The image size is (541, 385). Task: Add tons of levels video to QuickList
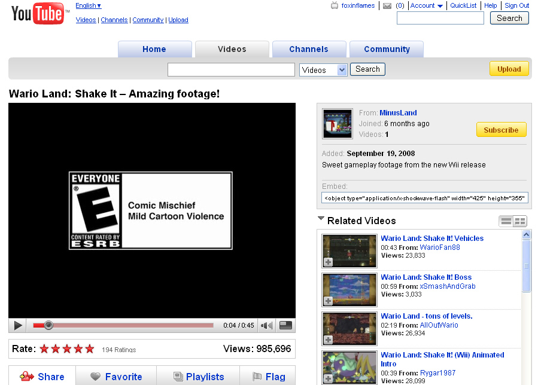[x=328, y=340]
